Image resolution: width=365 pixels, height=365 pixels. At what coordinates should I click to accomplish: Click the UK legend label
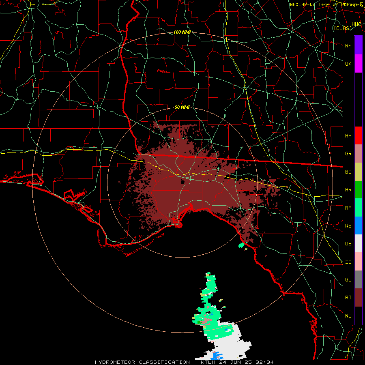(348, 64)
